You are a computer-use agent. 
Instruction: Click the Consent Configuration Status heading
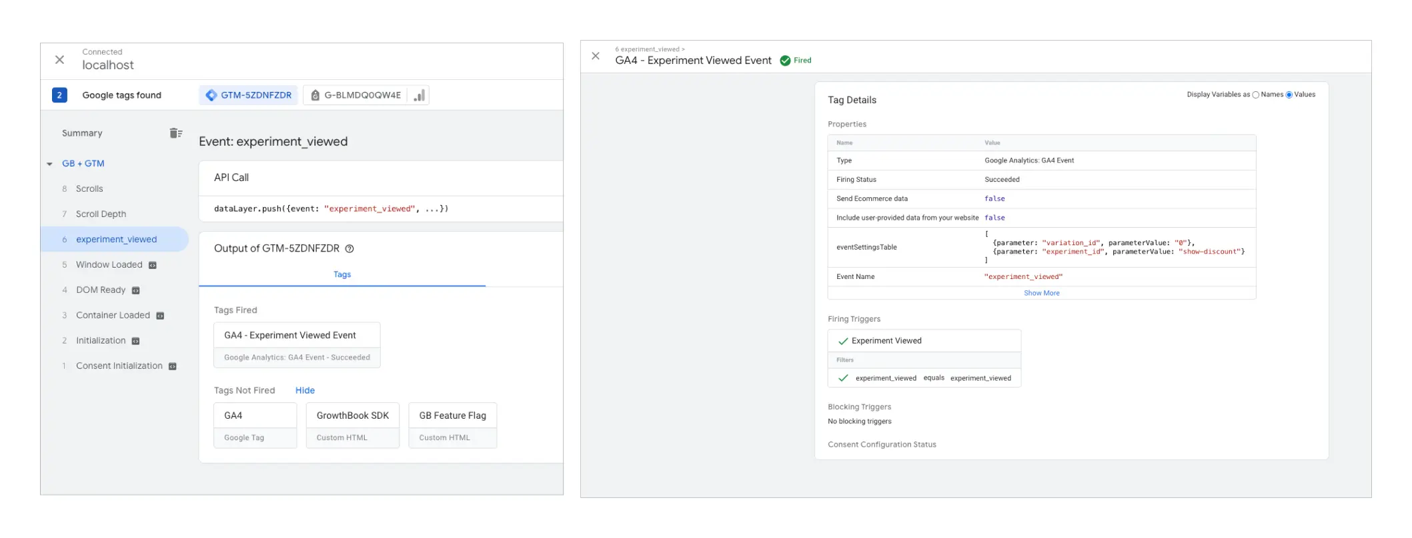click(882, 445)
